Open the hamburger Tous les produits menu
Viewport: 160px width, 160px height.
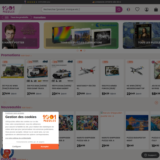[x=17, y=17]
